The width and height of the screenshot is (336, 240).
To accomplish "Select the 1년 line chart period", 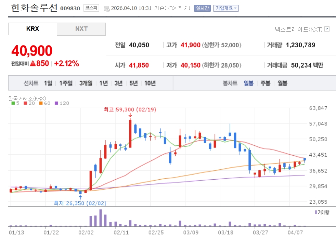I will click(x=103, y=83).
